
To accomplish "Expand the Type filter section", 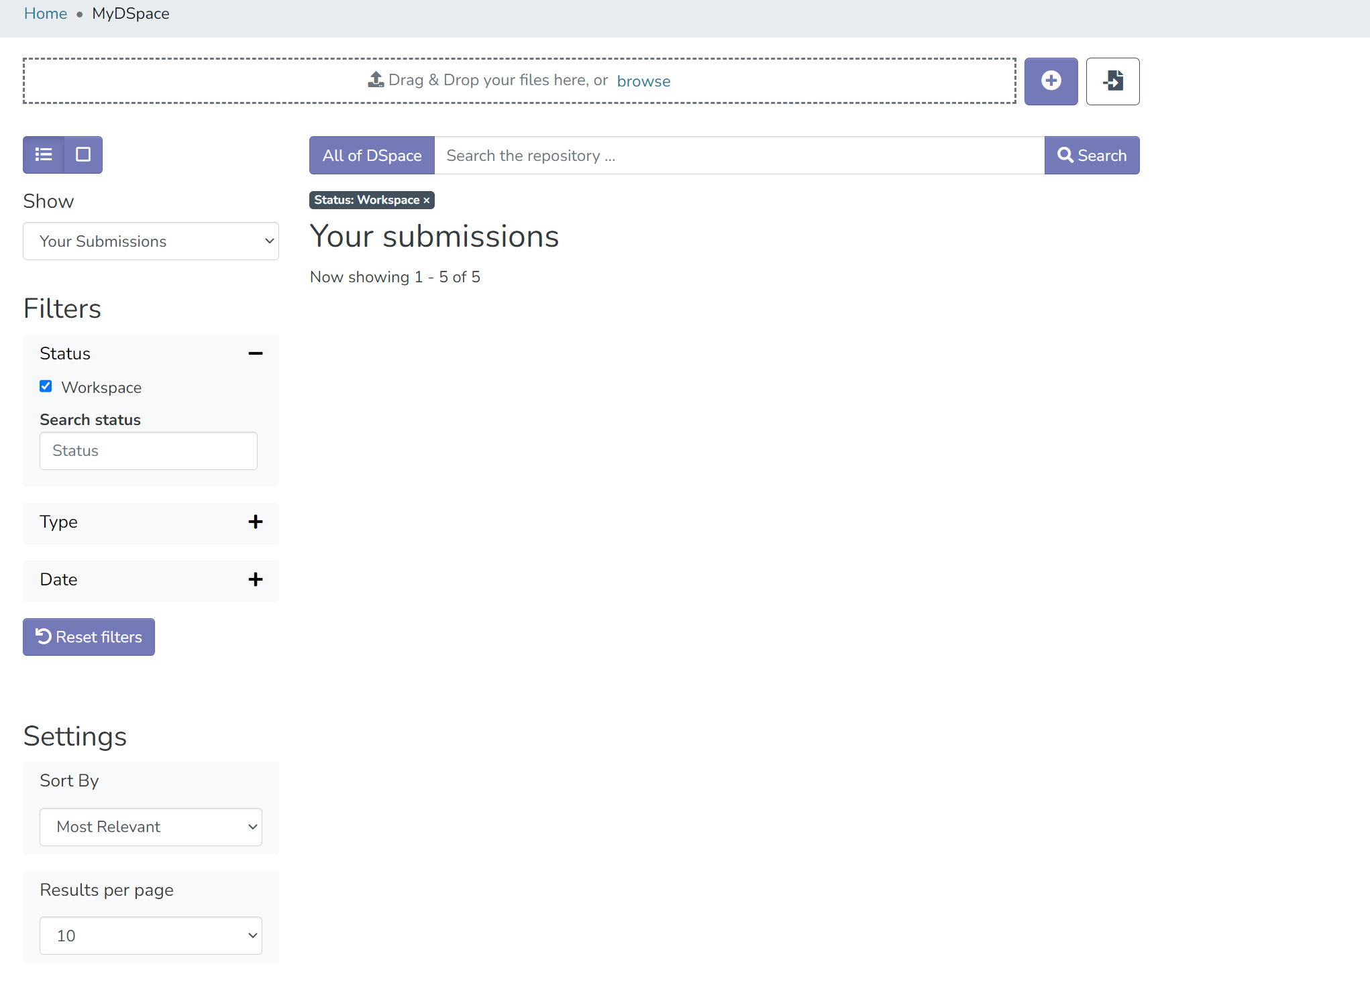I will 255,522.
